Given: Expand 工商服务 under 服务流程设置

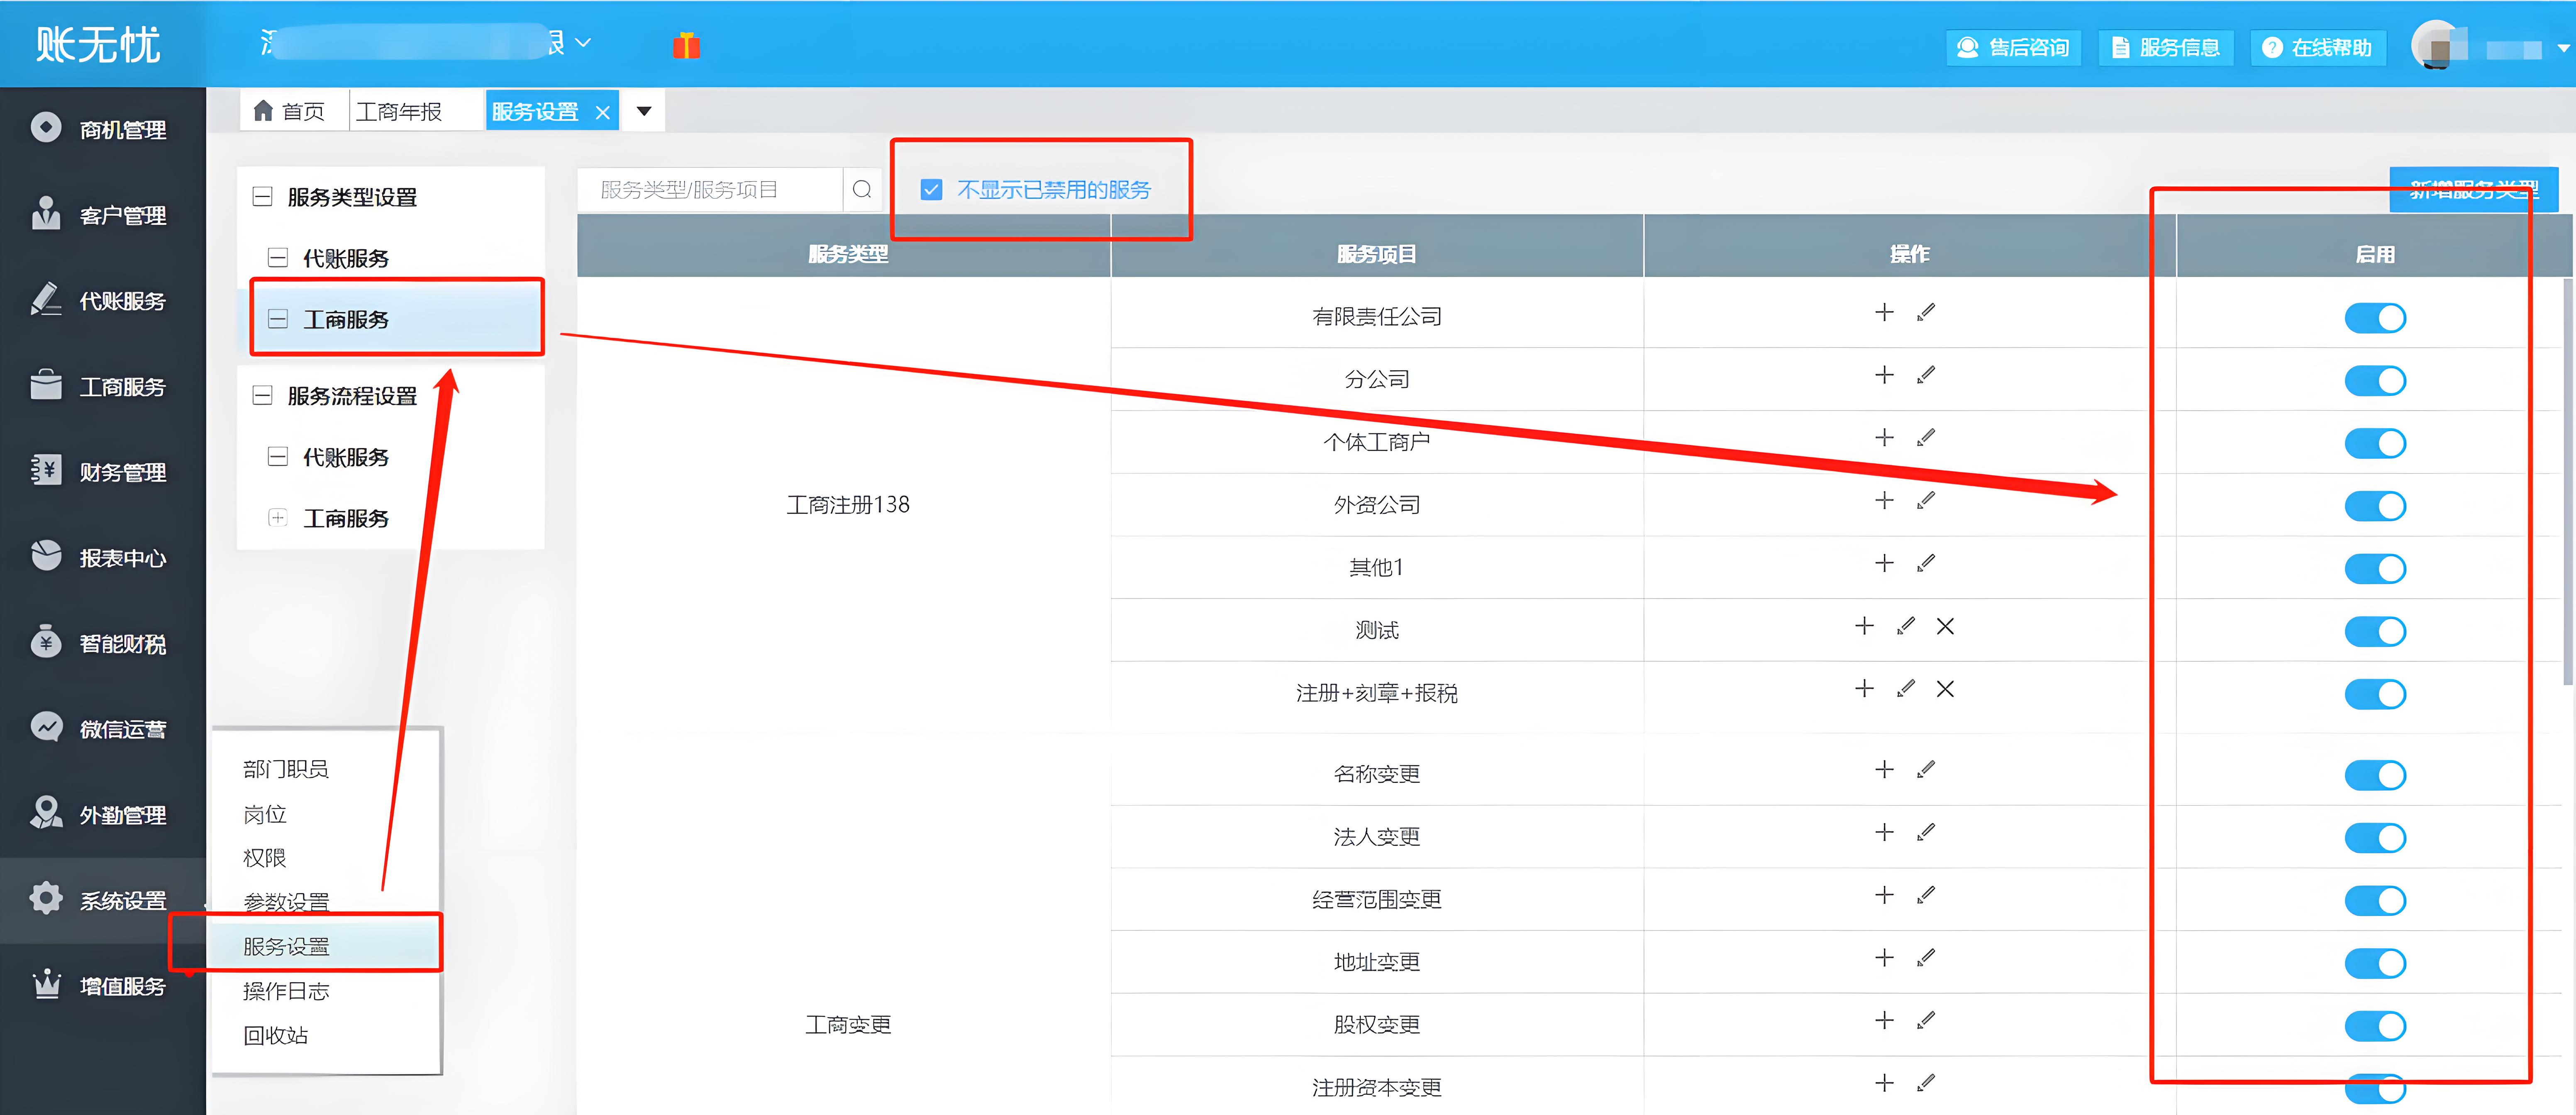Looking at the screenshot, I should click(278, 518).
